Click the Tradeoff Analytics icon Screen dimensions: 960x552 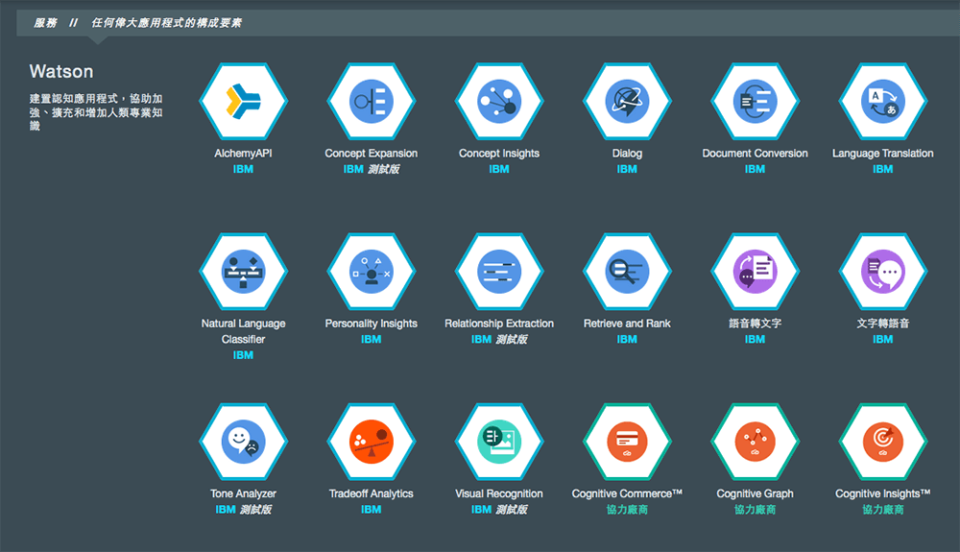point(371,442)
